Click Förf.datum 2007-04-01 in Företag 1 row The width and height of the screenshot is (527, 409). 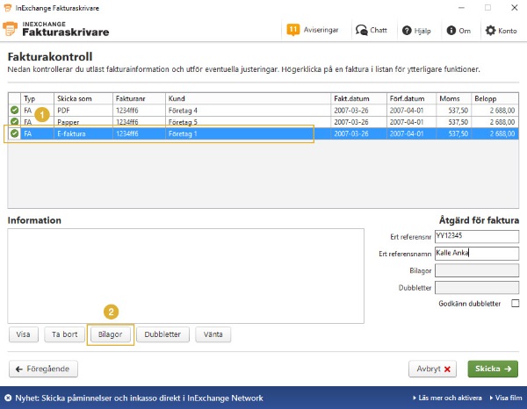pyautogui.click(x=407, y=133)
